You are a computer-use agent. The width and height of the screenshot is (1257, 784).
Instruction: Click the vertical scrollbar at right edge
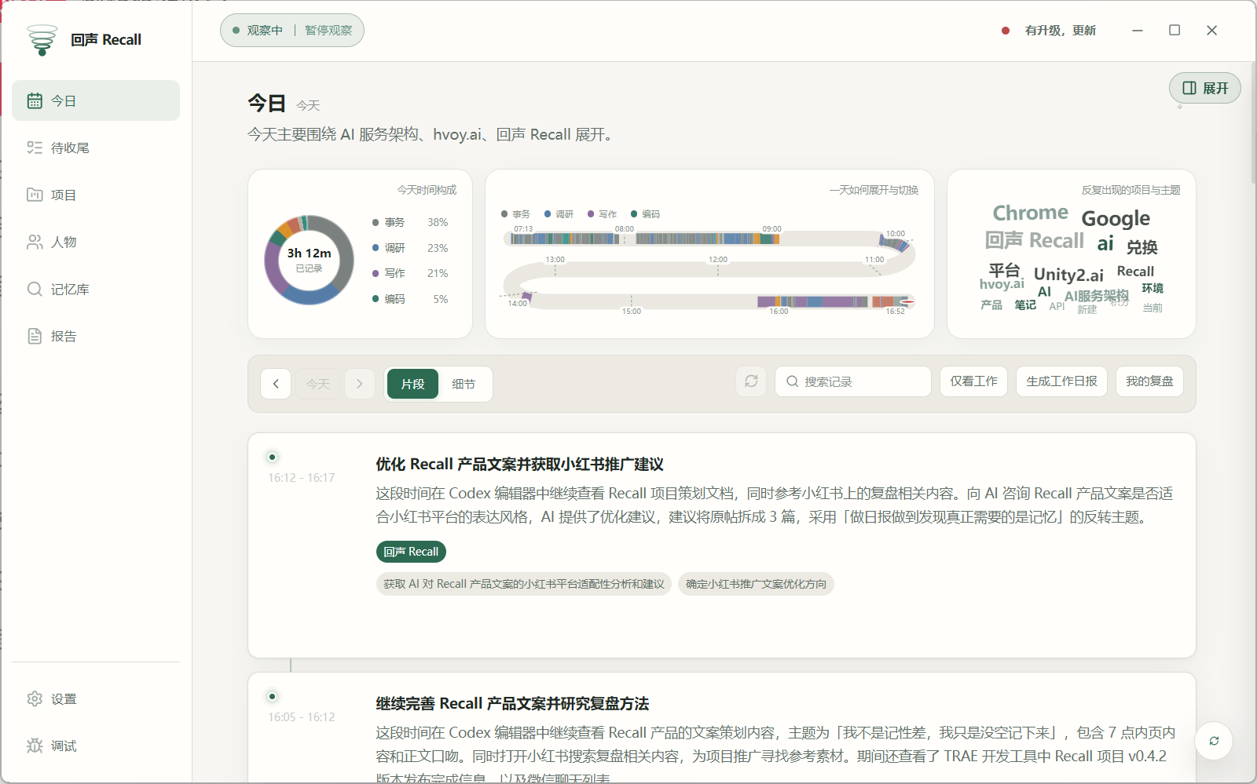(x=1252, y=122)
